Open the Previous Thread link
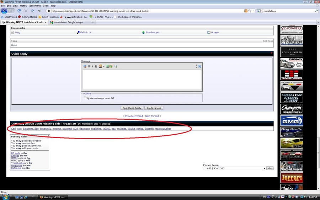The image size is (320, 200). pos(134,116)
